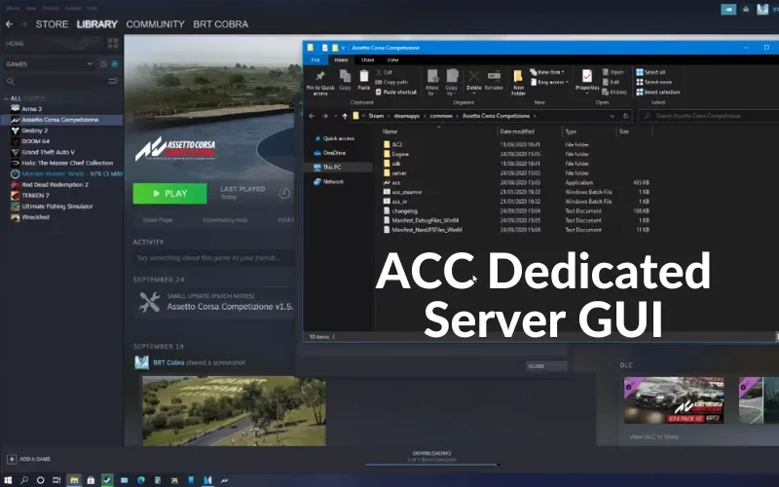Click the Paste icon in Explorer ribbon
Viewport: 779px width, 487px height.
[363, 80]
